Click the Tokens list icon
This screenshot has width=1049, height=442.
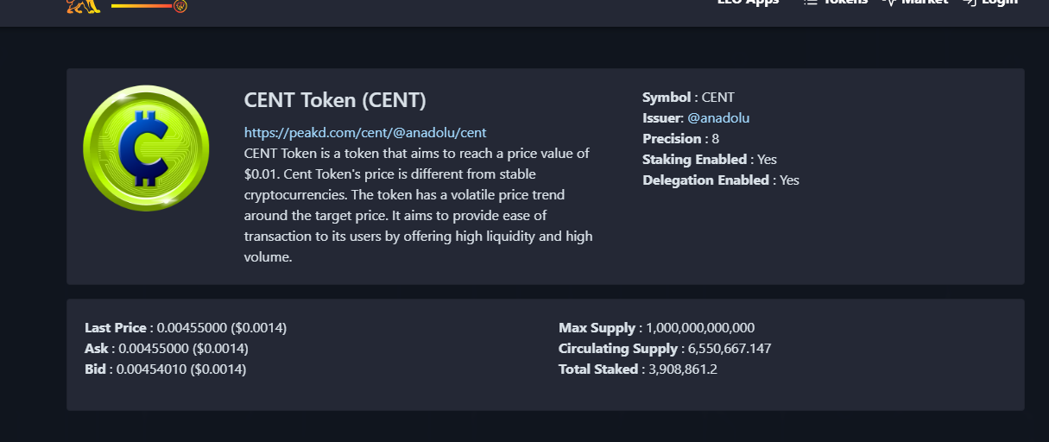pos(810,3)
